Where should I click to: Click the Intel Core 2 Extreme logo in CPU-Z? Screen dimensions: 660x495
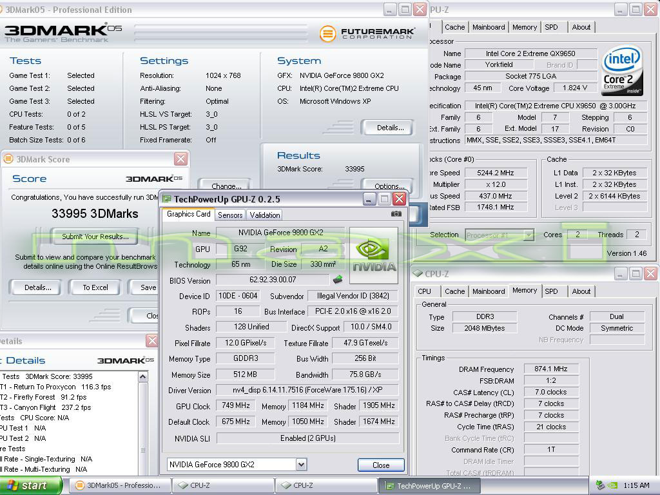[x=622, y=71]
